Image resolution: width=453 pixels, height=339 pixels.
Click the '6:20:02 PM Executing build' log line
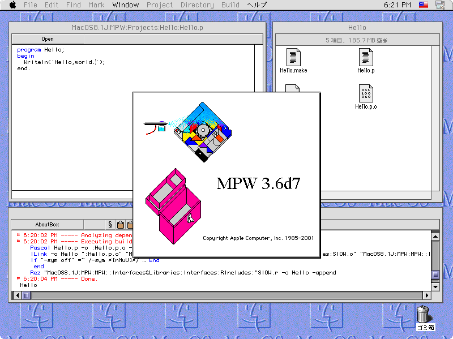(74, 242)
